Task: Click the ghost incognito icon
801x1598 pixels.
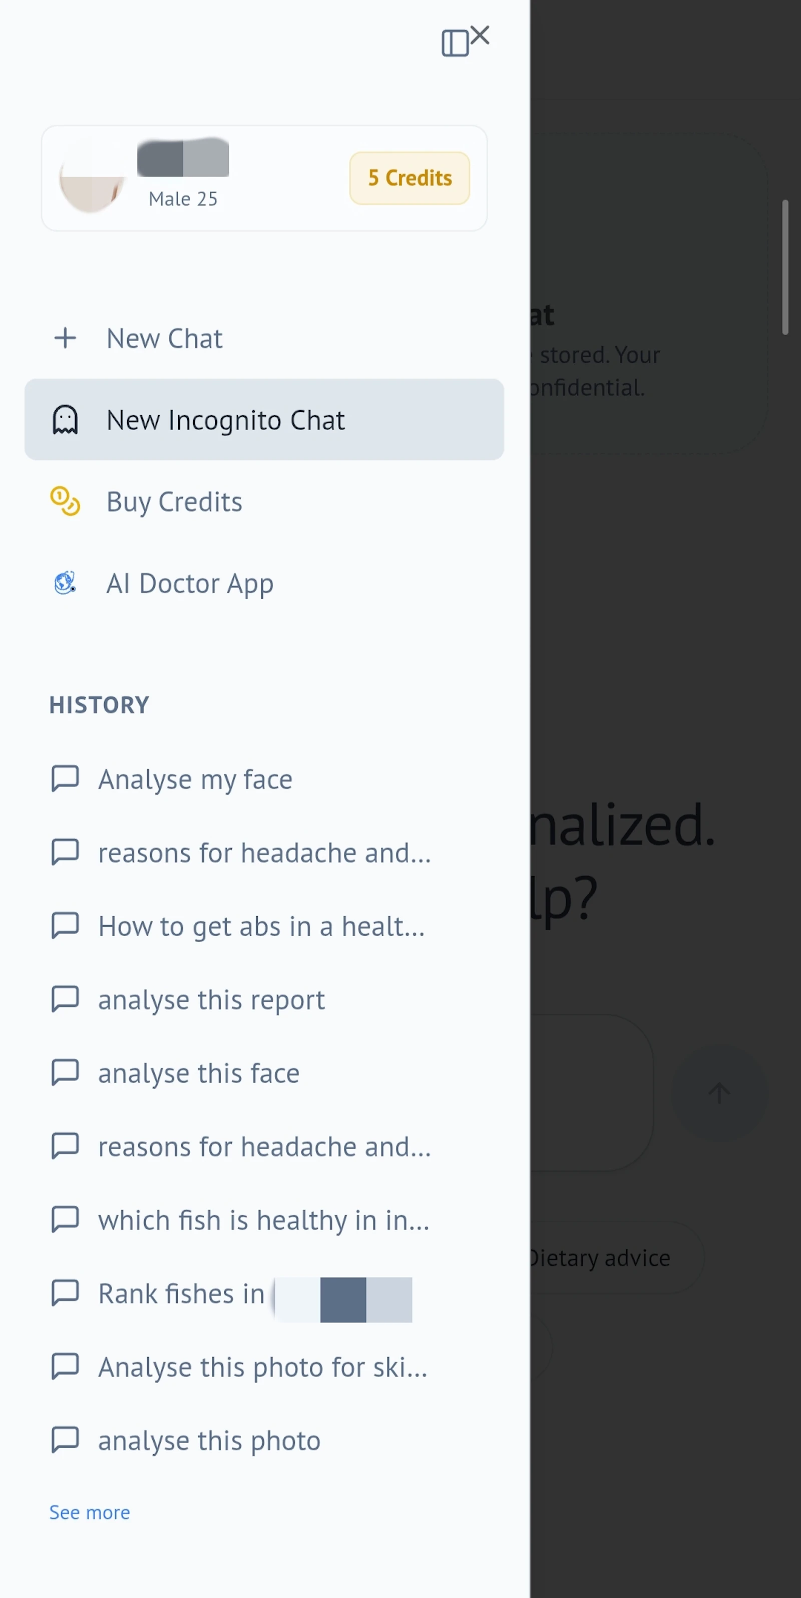Action: click(65, 420)
